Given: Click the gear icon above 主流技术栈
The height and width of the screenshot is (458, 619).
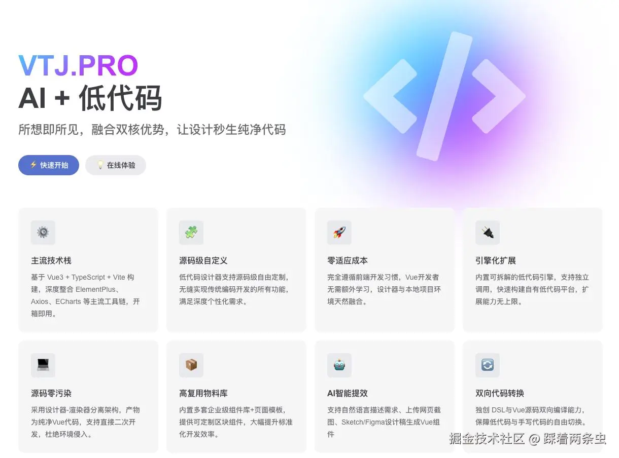Looking at the screenshot, I should tap(43, 233).
